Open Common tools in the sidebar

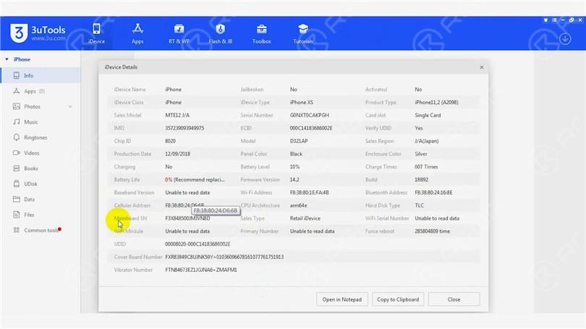[41, 230]
